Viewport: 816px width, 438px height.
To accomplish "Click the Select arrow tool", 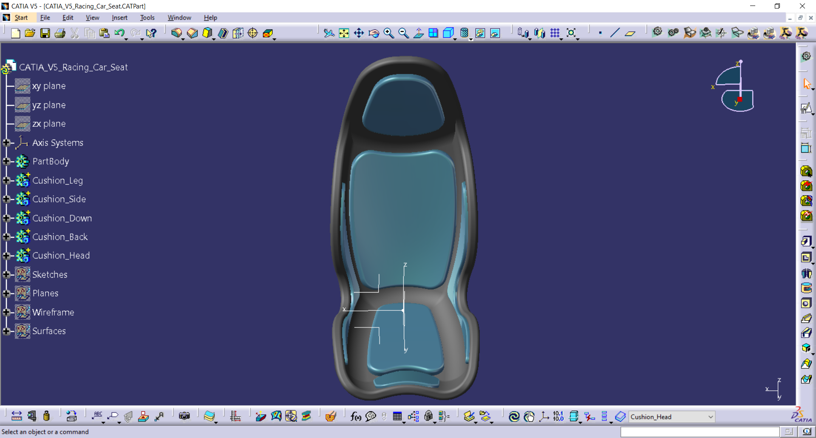I will point(807,84).
